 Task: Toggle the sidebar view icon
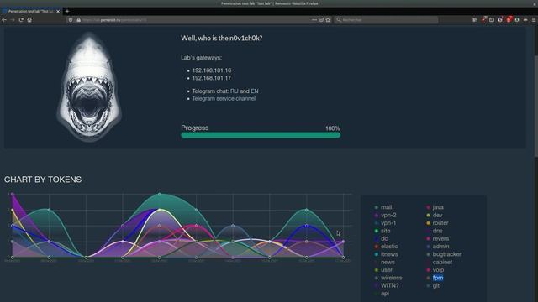tap(492, 20)
